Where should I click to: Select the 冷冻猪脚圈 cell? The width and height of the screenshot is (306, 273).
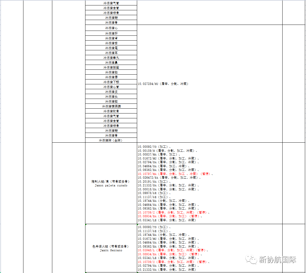111,67
